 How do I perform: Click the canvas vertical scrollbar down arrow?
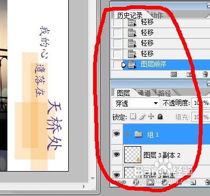click(x=93, y=179)
